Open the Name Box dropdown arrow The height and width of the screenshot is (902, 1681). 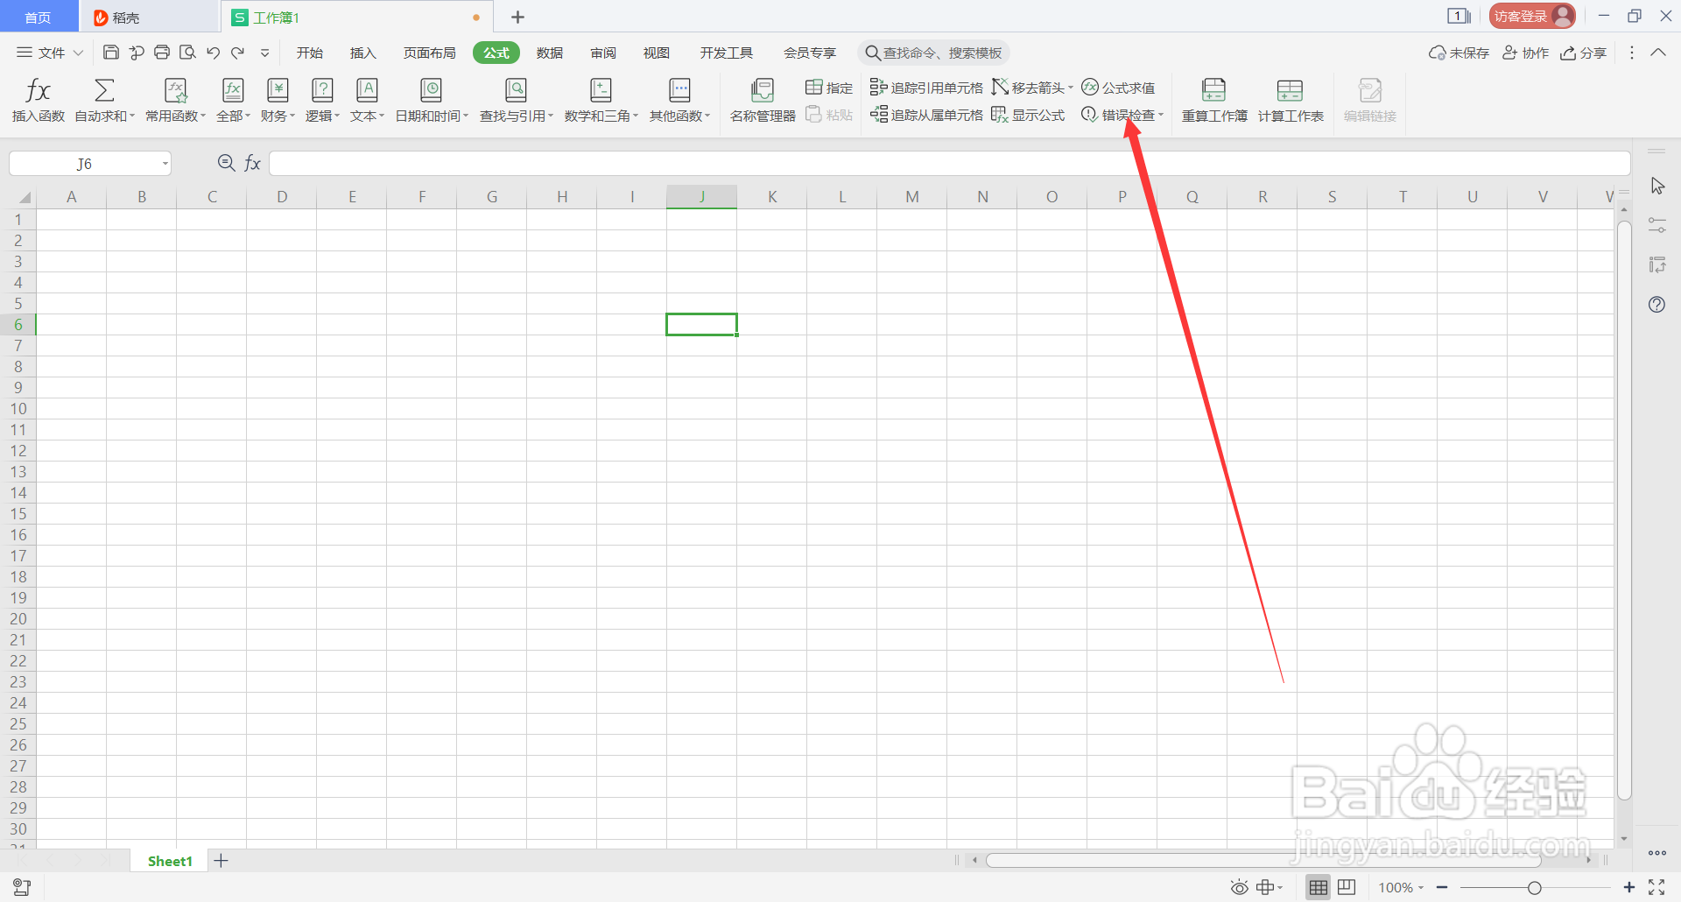point(165,164)
